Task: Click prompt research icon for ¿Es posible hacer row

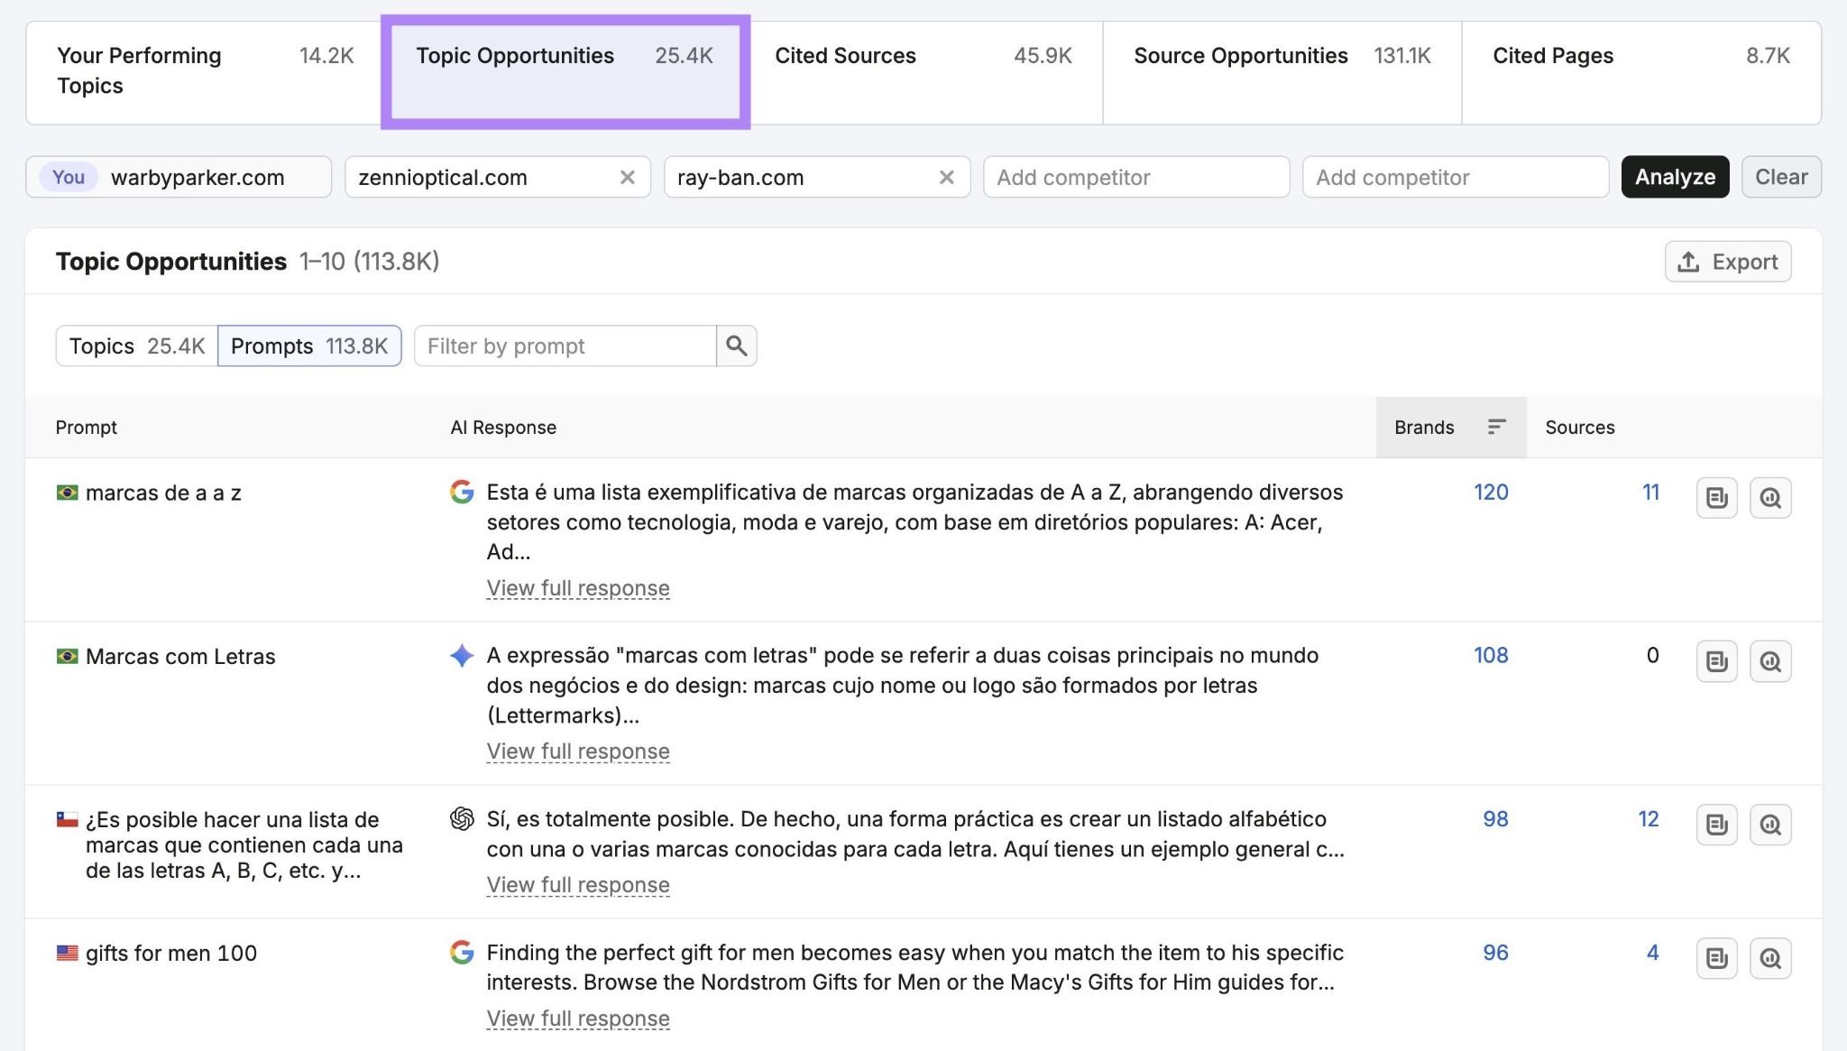Action: (x=1770, y=825)
